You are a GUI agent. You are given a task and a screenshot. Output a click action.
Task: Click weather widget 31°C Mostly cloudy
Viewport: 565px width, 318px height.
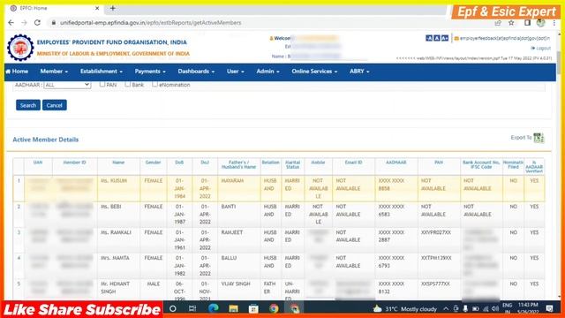405,308
